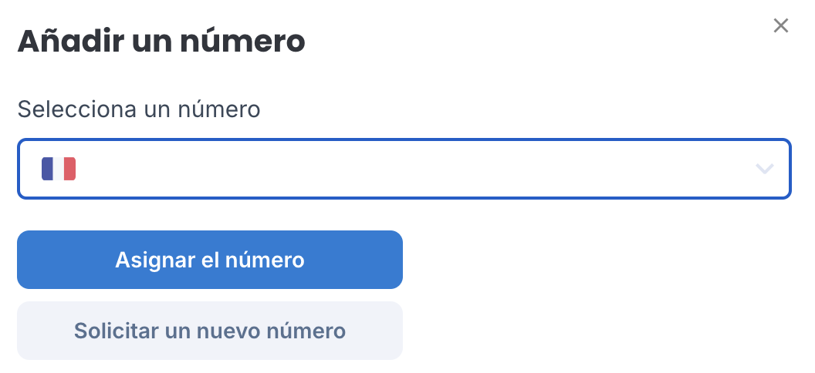
Task: Choose Solicitar un nuevo número option
Action: 209,331
